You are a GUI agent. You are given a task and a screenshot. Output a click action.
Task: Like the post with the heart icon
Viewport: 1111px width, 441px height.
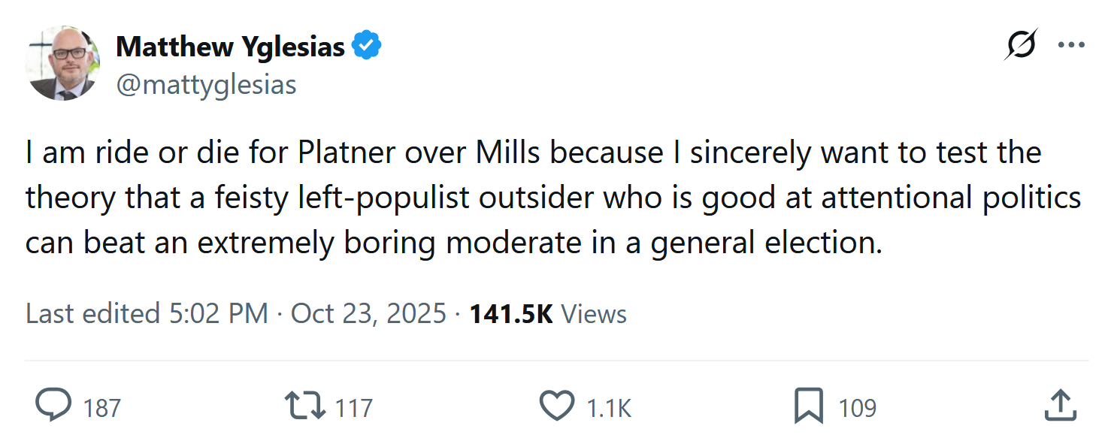click(557, 406)
